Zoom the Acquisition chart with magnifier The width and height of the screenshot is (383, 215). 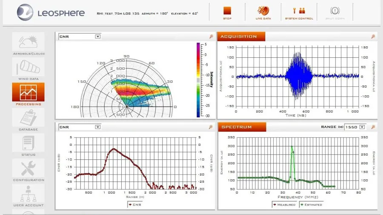point(373,37)
